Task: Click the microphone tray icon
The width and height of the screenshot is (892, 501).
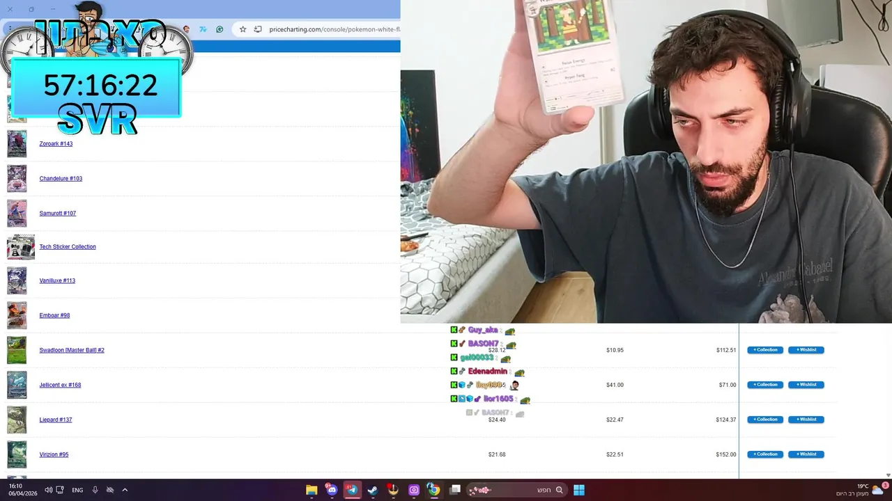Action: 95,490
